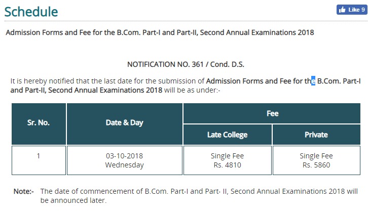Screen dimensions: 368x212
Task: Click Wednesday in the date cell
Action: pos(124,165)
